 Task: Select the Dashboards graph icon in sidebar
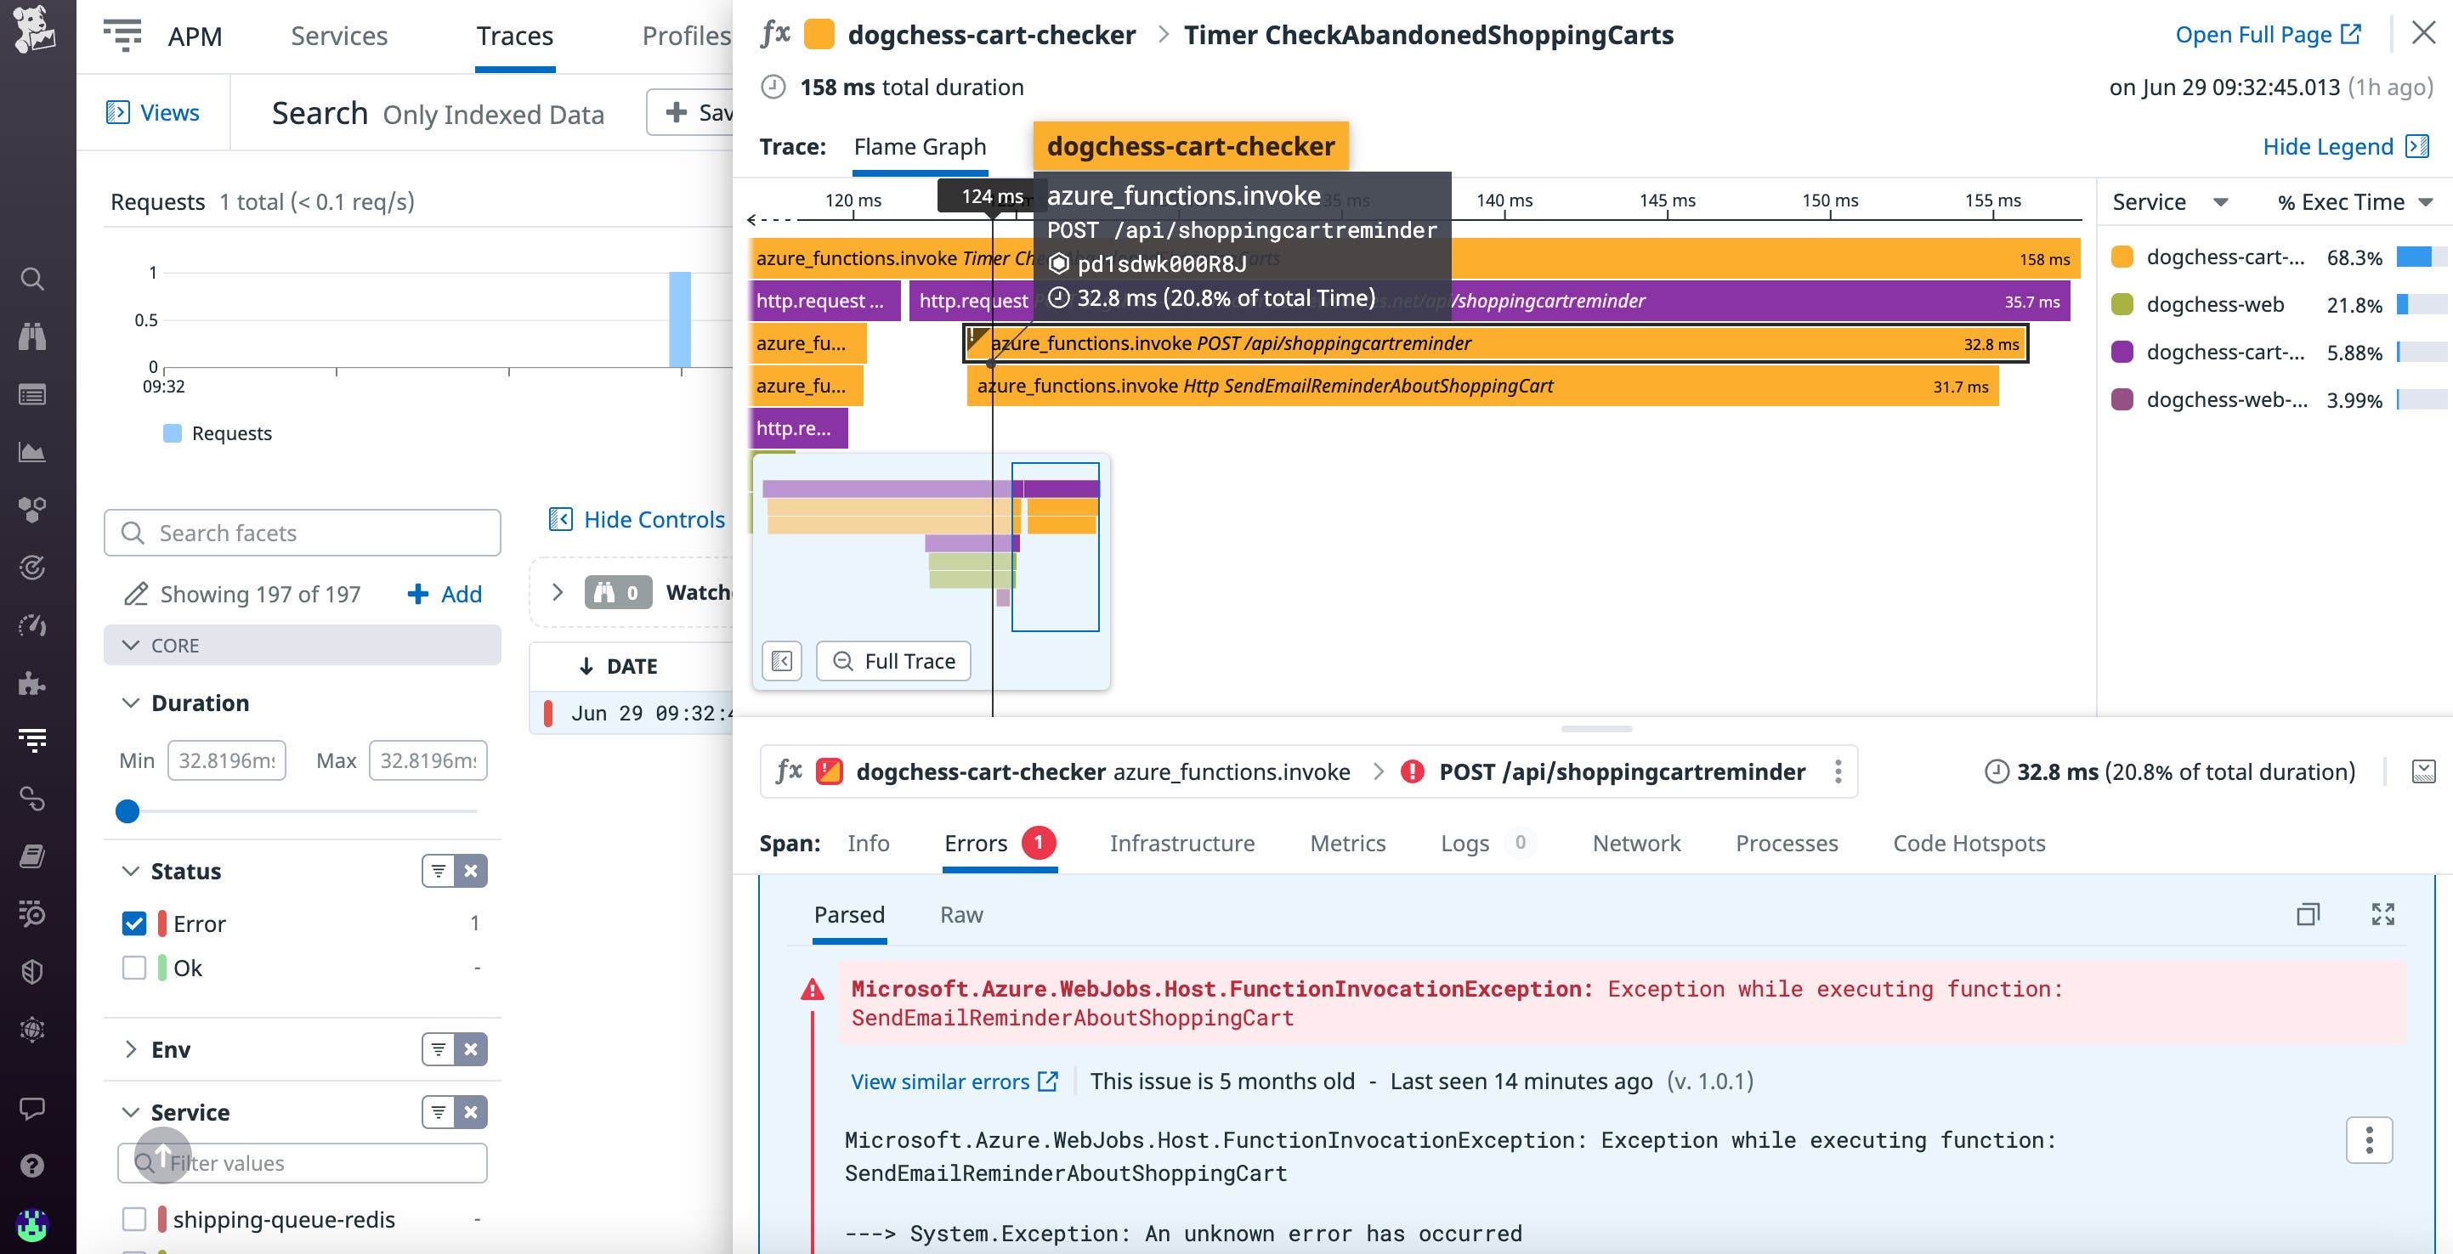tap(33, 452)
